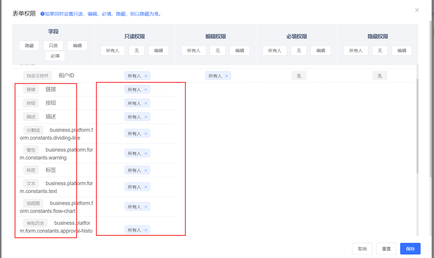434x258 pixels.
Task: Click the blue help icon beside 表单权限
Action: click(x=42, y=14)
